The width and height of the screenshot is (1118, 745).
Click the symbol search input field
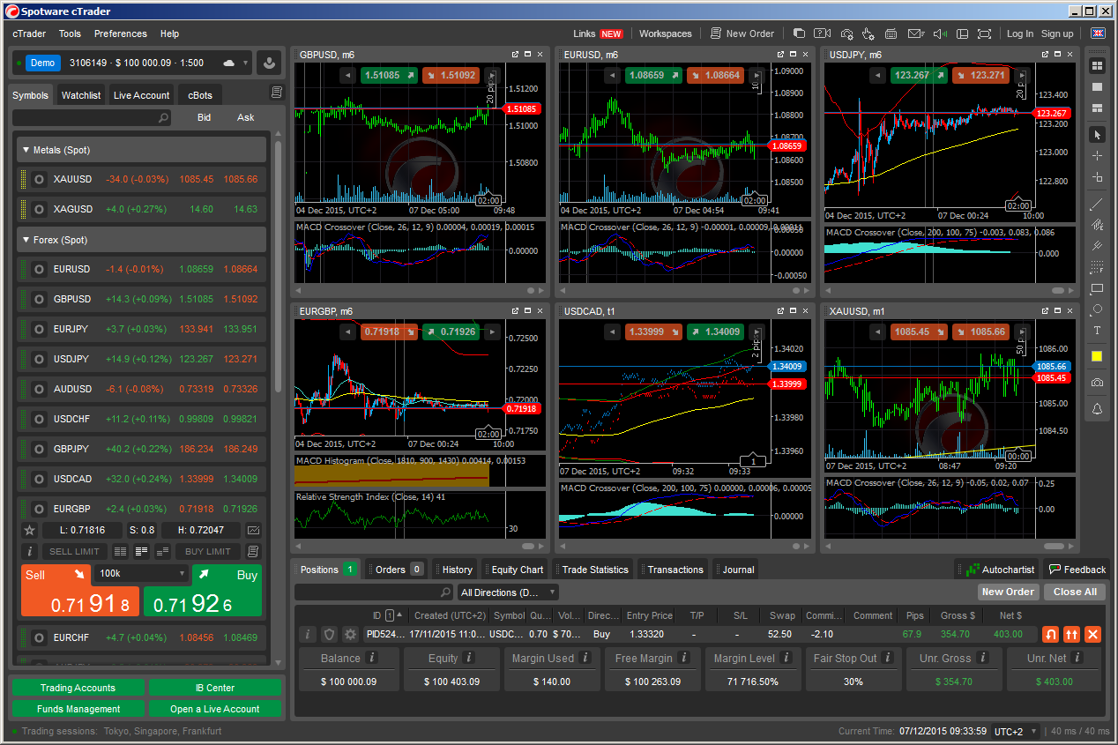[x=92, y=117]
